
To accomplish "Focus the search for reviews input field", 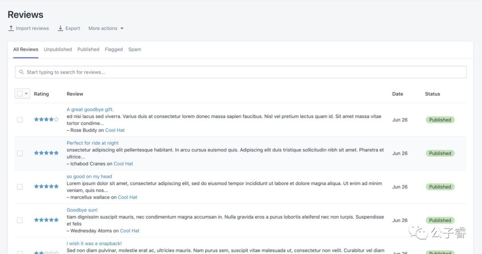I will (x=241, y=72).
